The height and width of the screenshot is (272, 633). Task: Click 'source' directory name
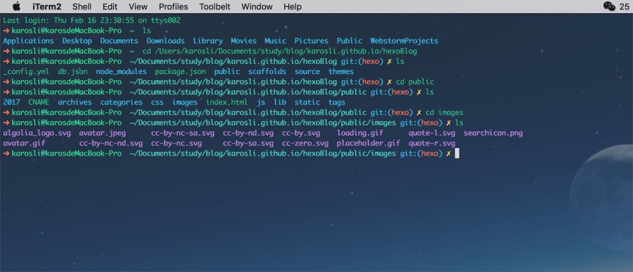[307, 71]
